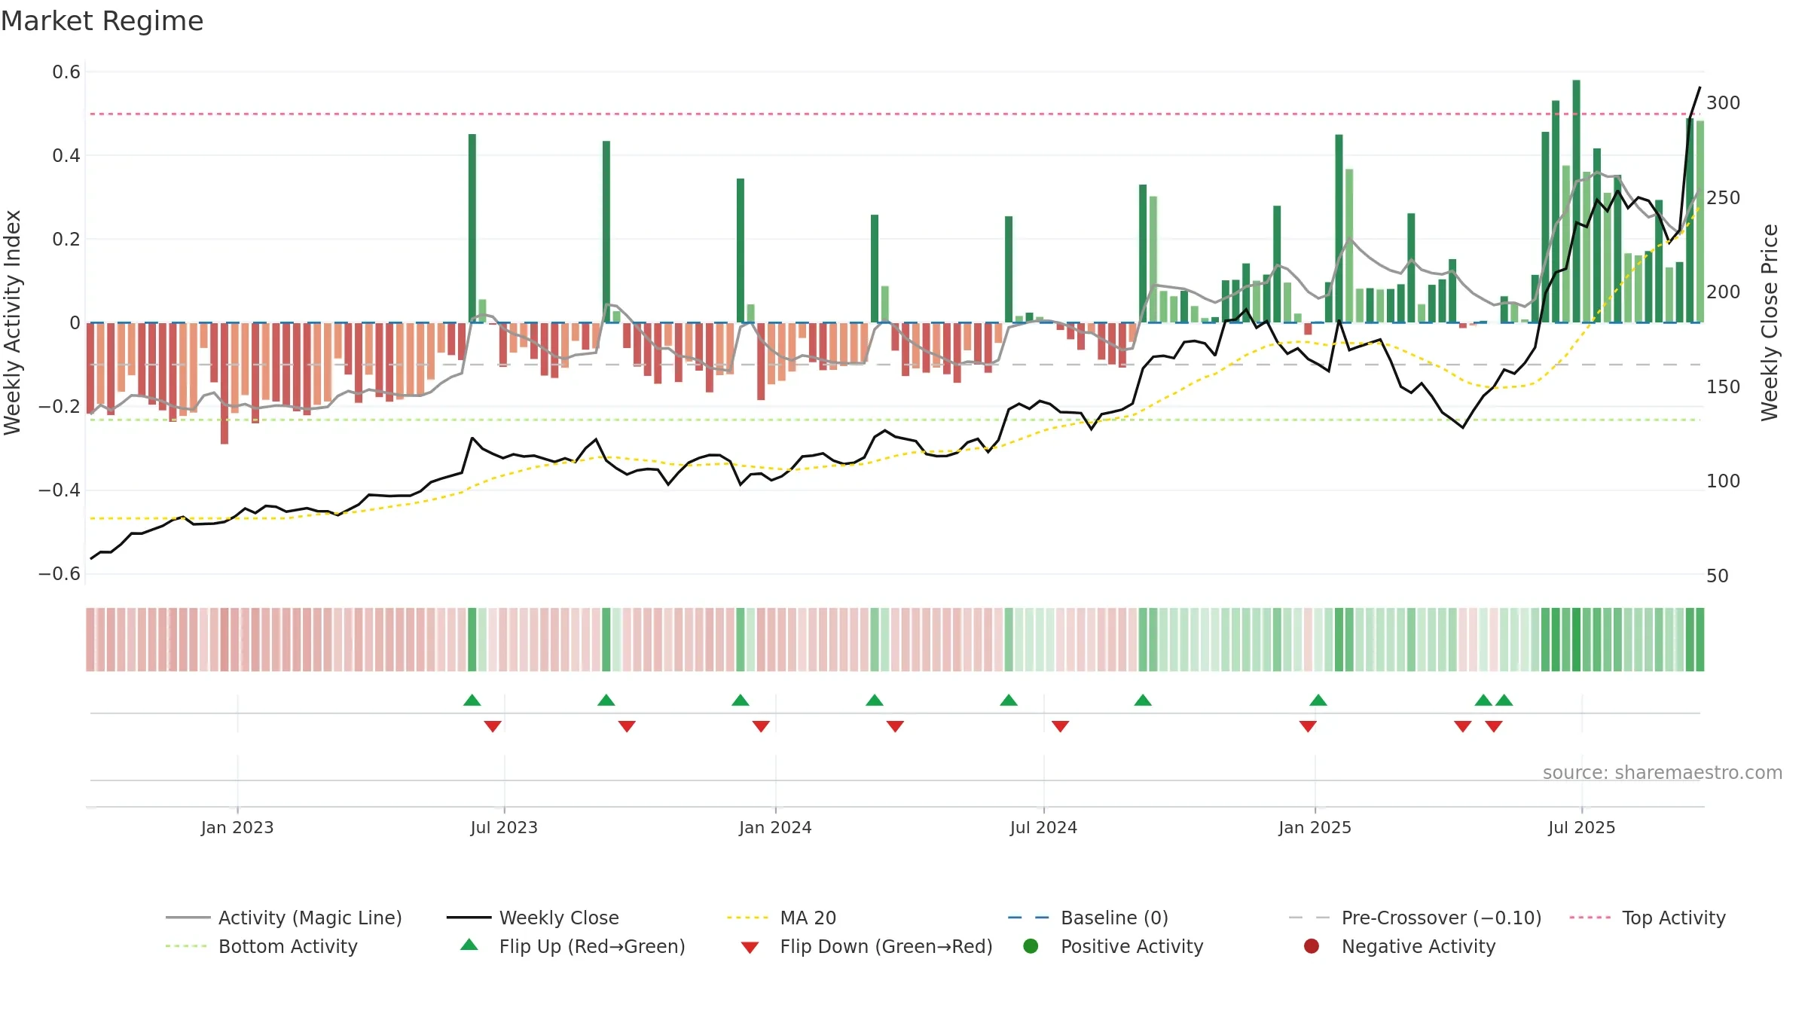Image resolution: width=1808 pixels, height=1017 pixels.
Task: Click the Jan 2025 axis label
Action: (1315, 828)
